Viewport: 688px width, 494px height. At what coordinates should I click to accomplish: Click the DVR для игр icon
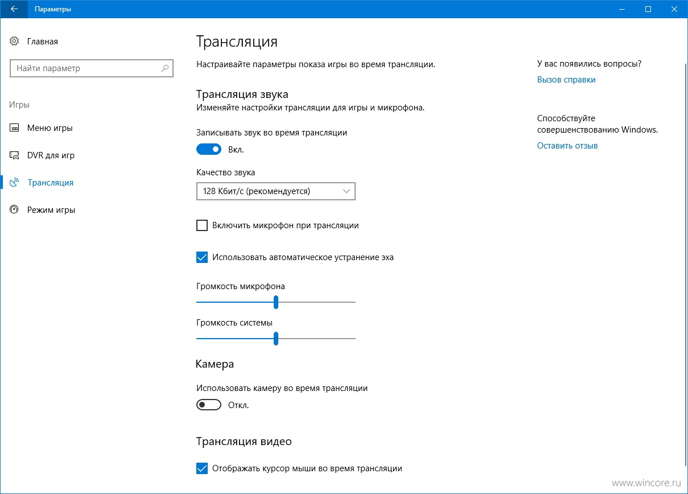(15, 155)
